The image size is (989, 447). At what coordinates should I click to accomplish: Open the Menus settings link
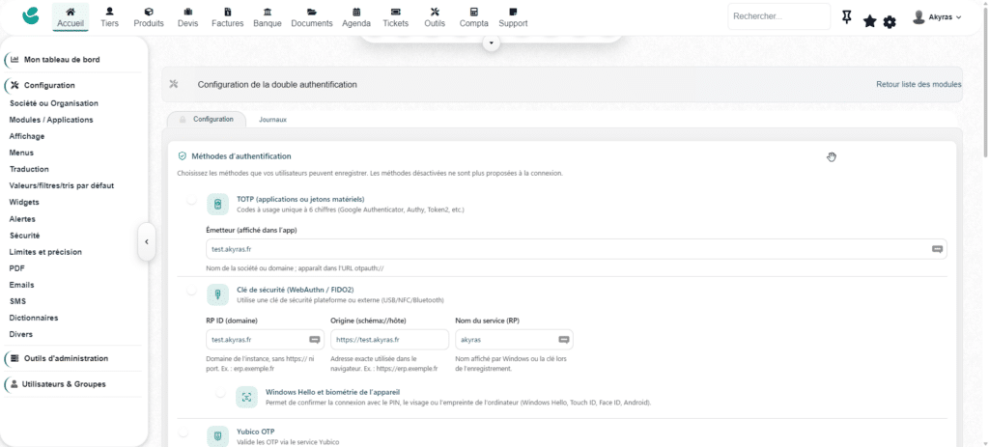(21, 153)
